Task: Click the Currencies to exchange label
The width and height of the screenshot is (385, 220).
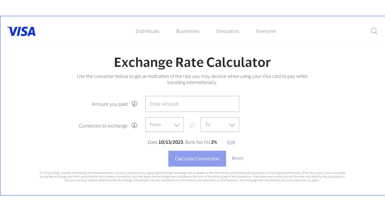Action: coord(103,125)
